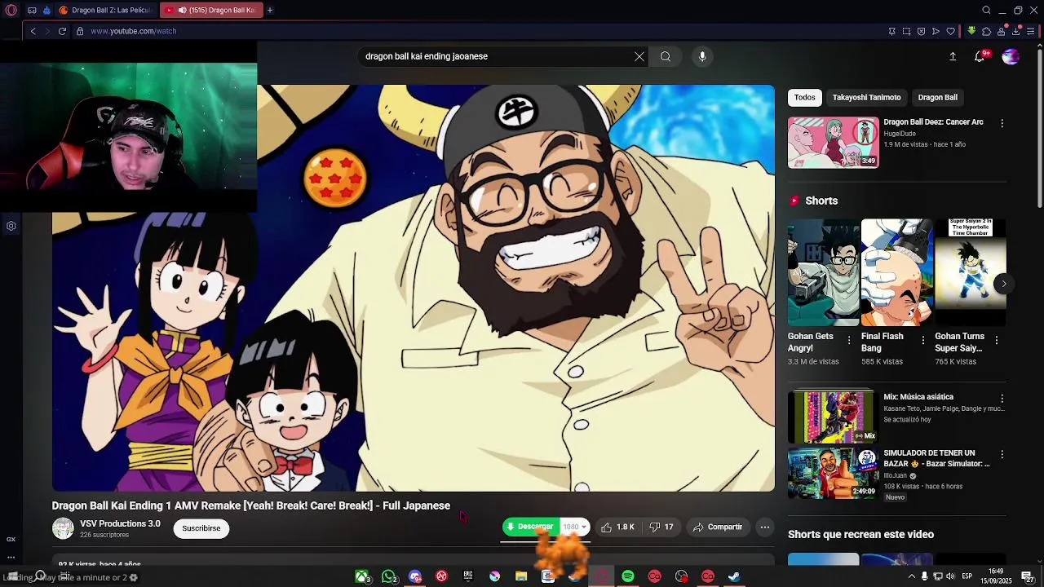The image size is (1044, 587).
Task: Start voice search with microphone
Action: point(702,56)
